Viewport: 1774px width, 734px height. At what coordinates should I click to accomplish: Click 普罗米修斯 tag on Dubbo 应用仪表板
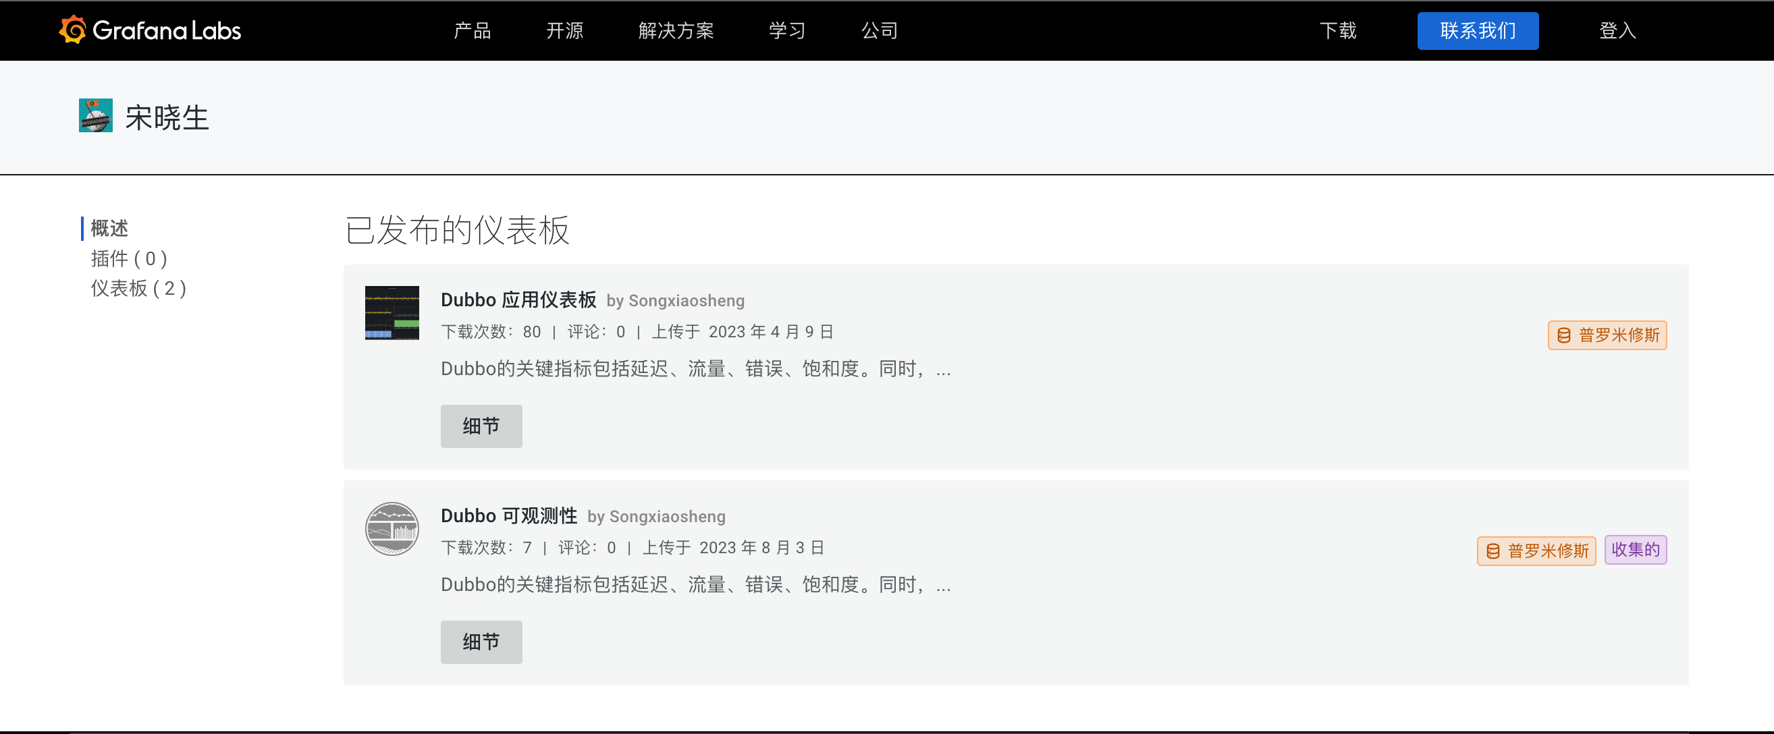(1607, 335)
